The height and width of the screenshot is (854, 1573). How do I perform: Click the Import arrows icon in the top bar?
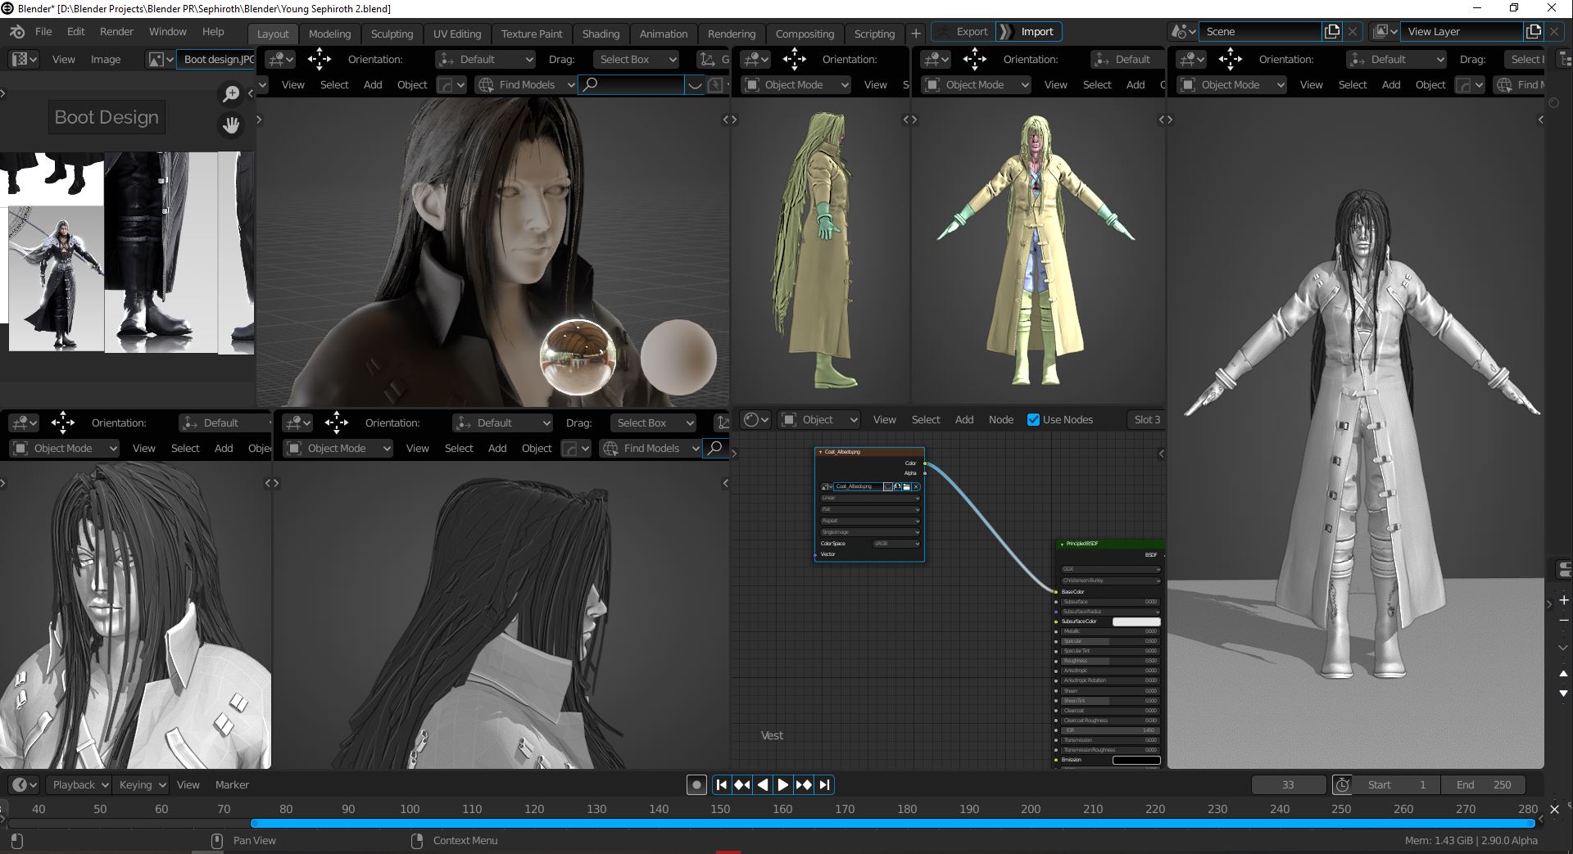click(x=1005, y=32)
